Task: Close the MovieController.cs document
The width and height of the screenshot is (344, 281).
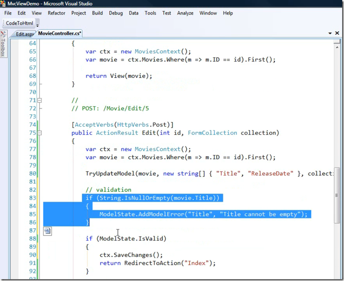Action: click(x=337, y=33)
